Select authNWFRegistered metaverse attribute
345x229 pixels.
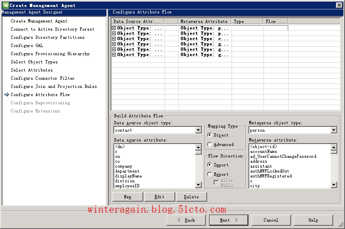[x=271, y=176]
